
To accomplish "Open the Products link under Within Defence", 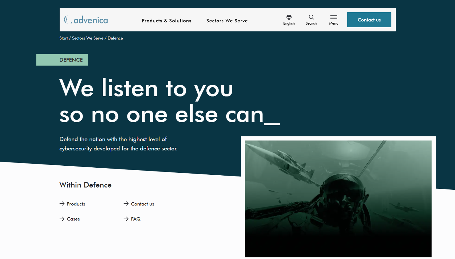I will [76, 204].
